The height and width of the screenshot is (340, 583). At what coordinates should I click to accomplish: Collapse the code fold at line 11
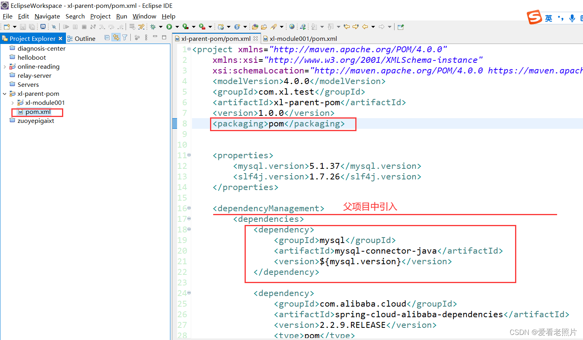point(189,155)
